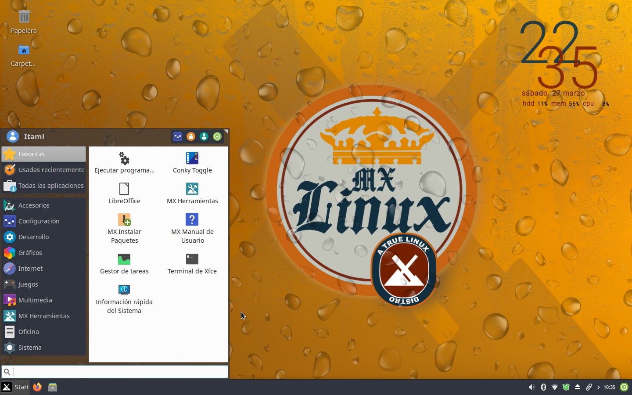Launch Terminal de Xfce

tap(192, 264)
